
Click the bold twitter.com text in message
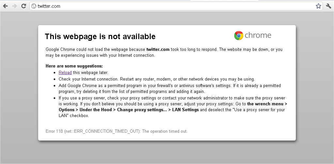pos(158,50)
